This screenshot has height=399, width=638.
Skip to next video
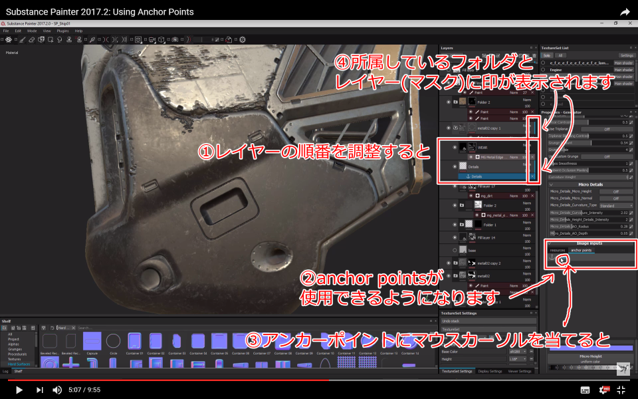pos(39,390)
